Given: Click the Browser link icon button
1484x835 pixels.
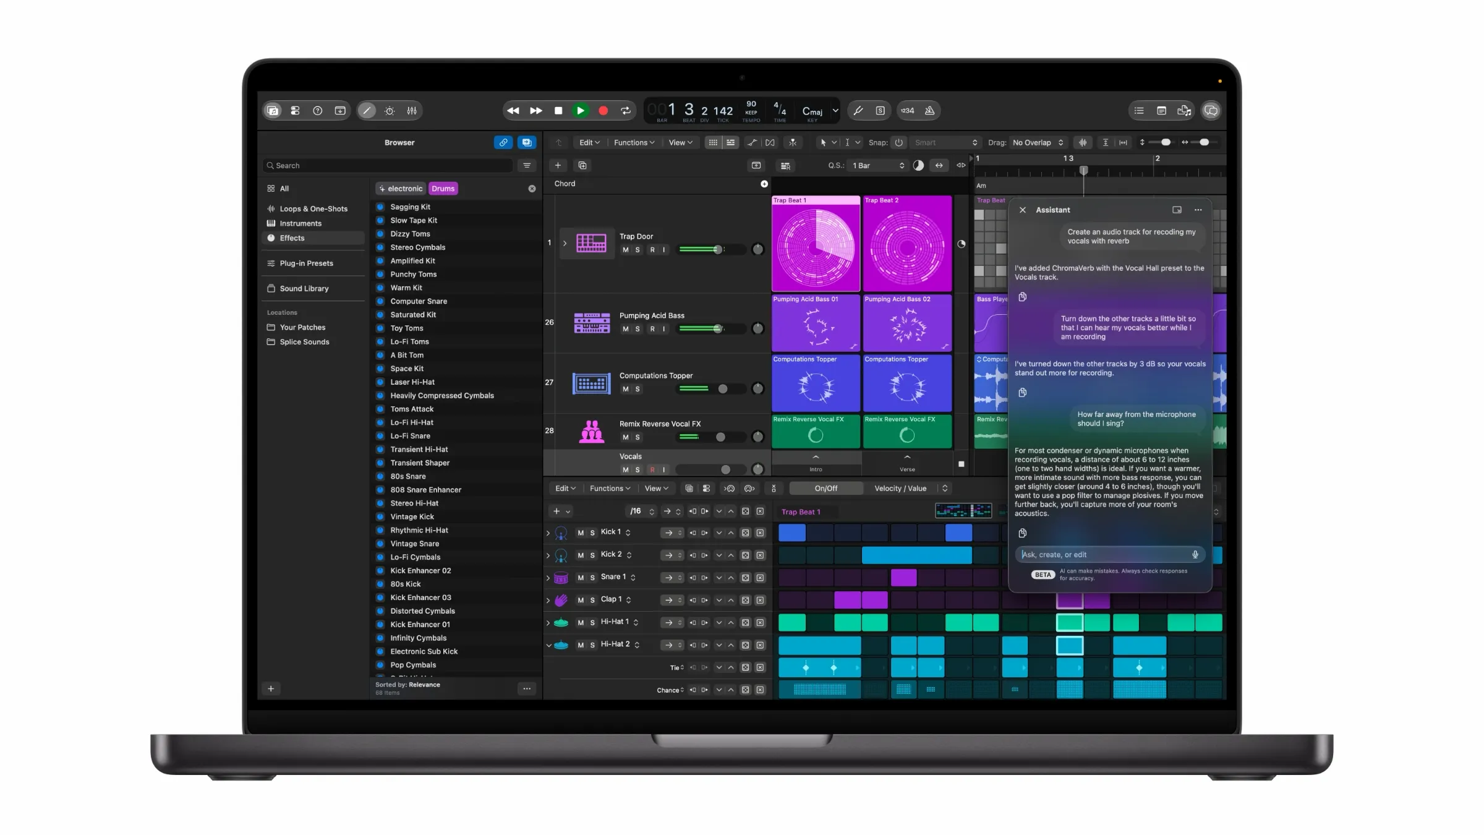Looking at the screenshot, I should 503,142.
